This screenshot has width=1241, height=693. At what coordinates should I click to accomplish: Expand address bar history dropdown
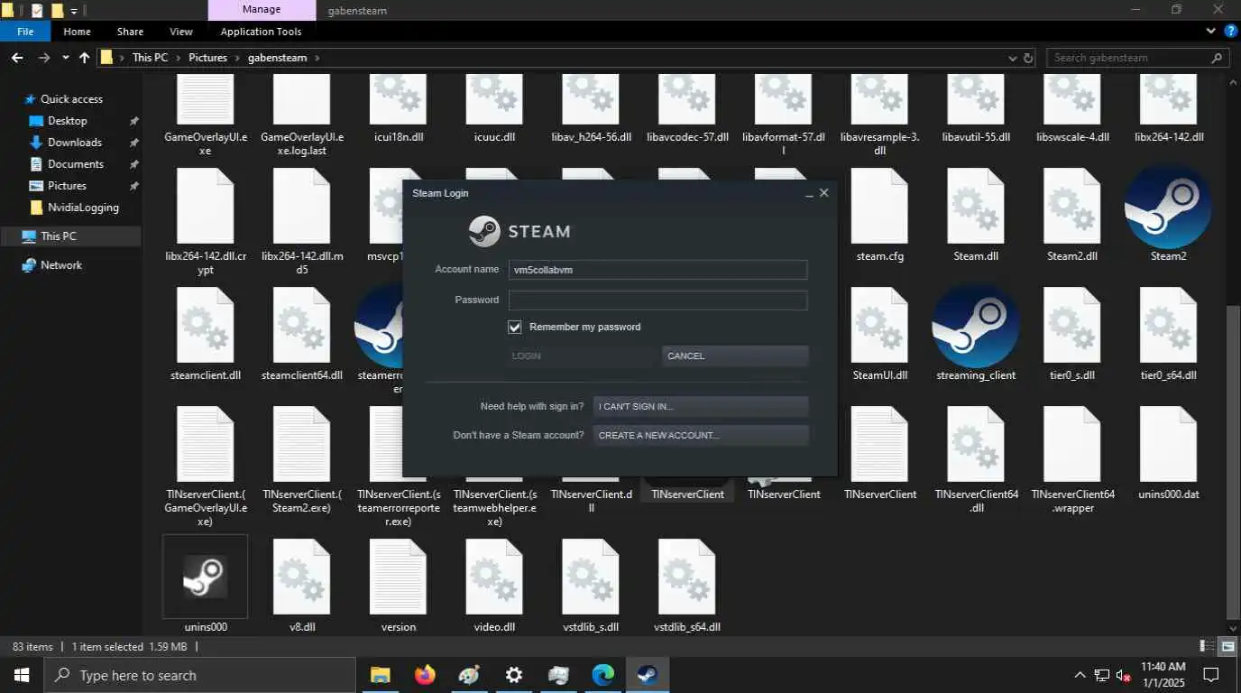coord(1012,58)
